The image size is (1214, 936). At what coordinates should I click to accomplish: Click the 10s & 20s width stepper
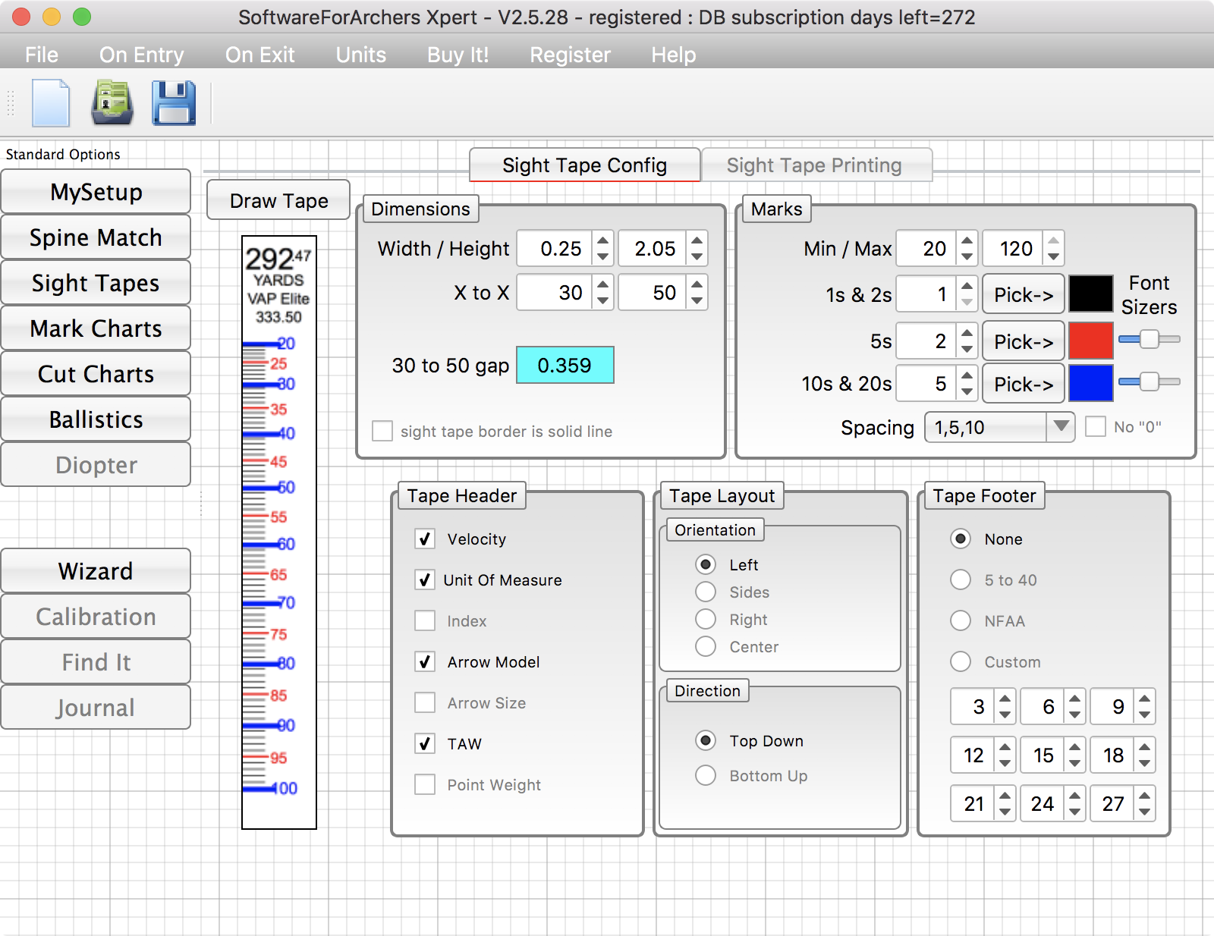[967, 384]
